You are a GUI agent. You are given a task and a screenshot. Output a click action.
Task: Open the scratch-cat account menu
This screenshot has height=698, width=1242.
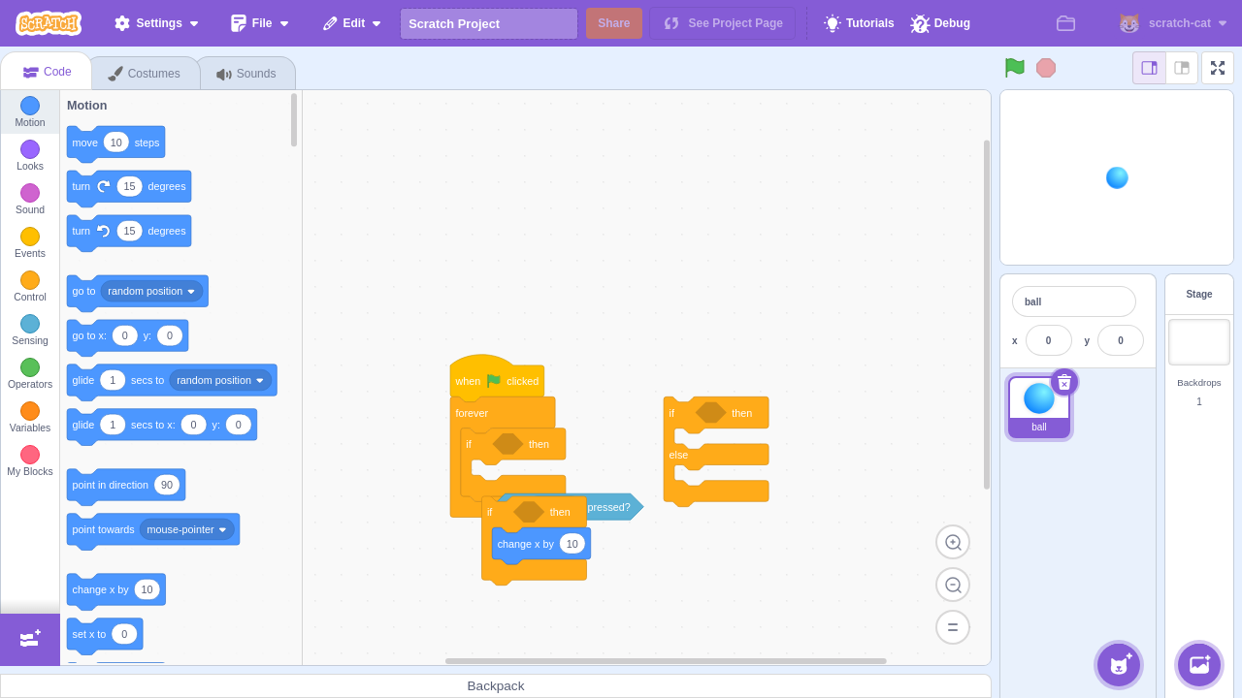pyautogui.click(x=1173, y=23)
